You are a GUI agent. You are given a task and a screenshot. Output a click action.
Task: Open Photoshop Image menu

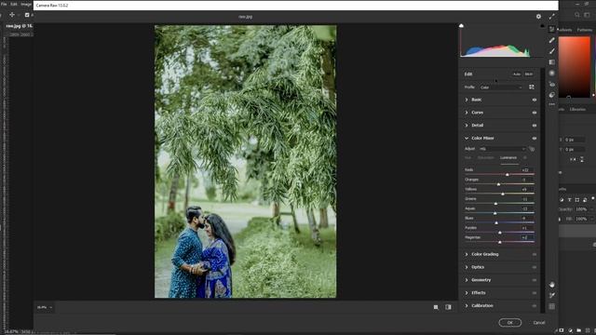click(x=26, y=4)
